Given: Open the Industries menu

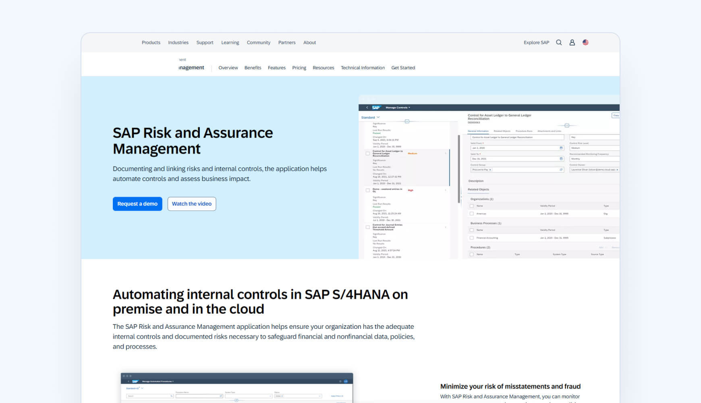Looking at the screenshot, I should click(178, 42).
